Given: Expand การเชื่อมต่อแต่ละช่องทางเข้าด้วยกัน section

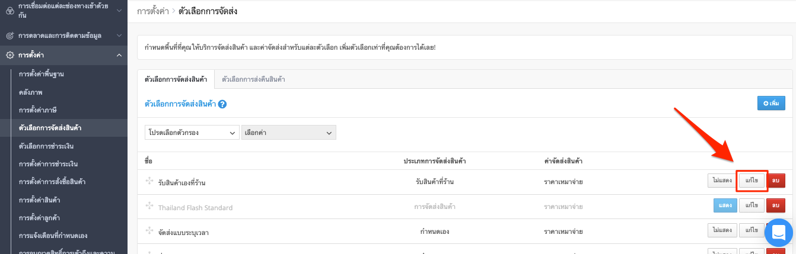Looking at the screenshot, I should 119,11.
